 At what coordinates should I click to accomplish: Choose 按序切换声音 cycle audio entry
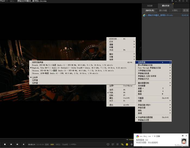[x=82, y=62]
